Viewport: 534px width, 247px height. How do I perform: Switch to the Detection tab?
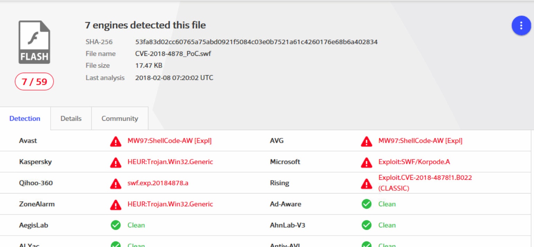coord(25,118)
